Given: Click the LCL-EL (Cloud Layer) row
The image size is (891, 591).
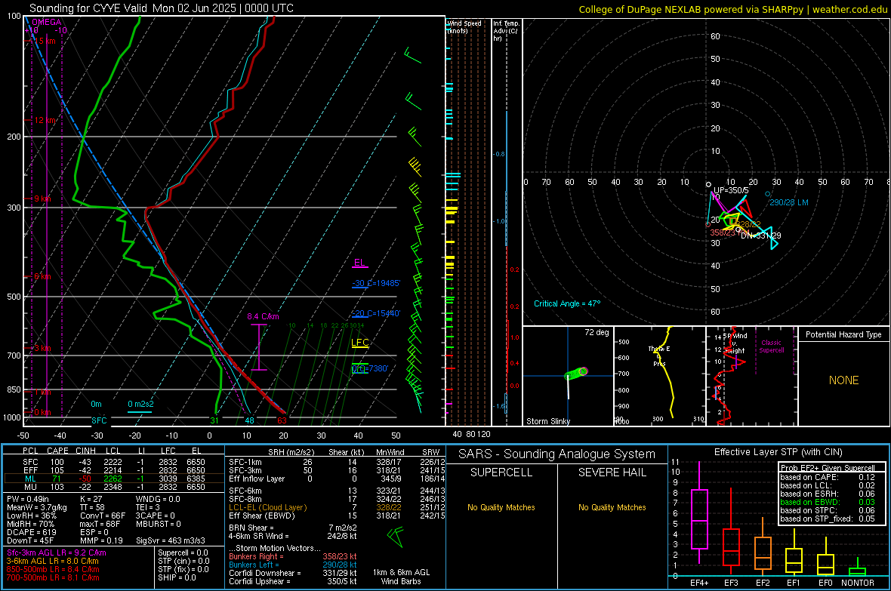Looking at the screenshot, I should coord(337,507).
